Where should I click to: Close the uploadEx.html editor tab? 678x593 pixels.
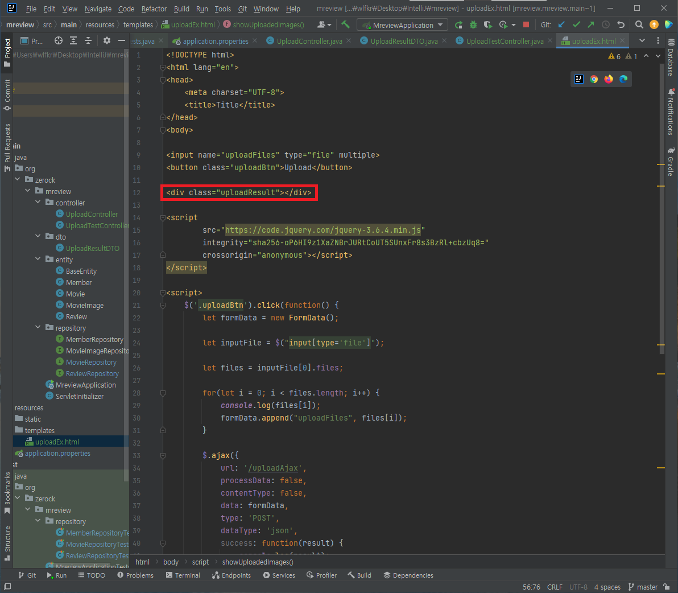pos(622,40)
